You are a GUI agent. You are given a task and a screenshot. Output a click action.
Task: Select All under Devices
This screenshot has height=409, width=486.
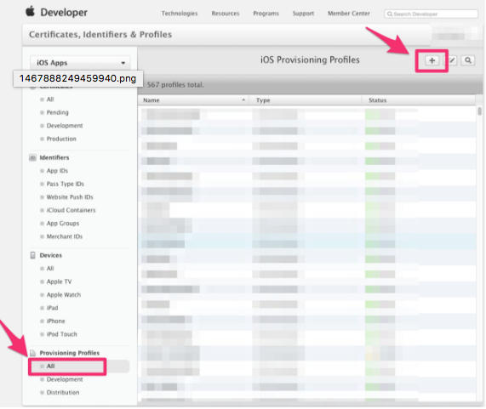point(50,269)
